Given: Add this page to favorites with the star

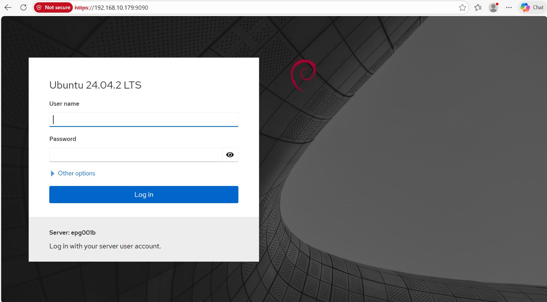Looking at the screenshot, I should click(462, 8).
